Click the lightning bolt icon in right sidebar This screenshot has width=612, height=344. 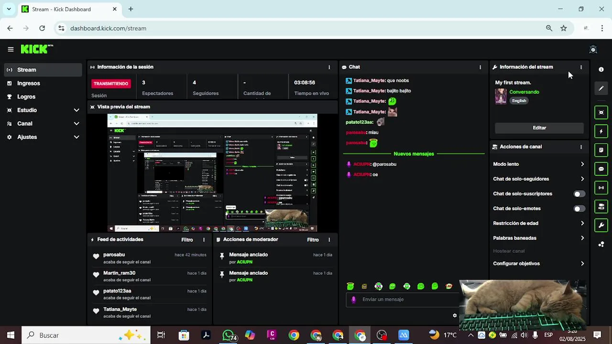pos(601,131)
